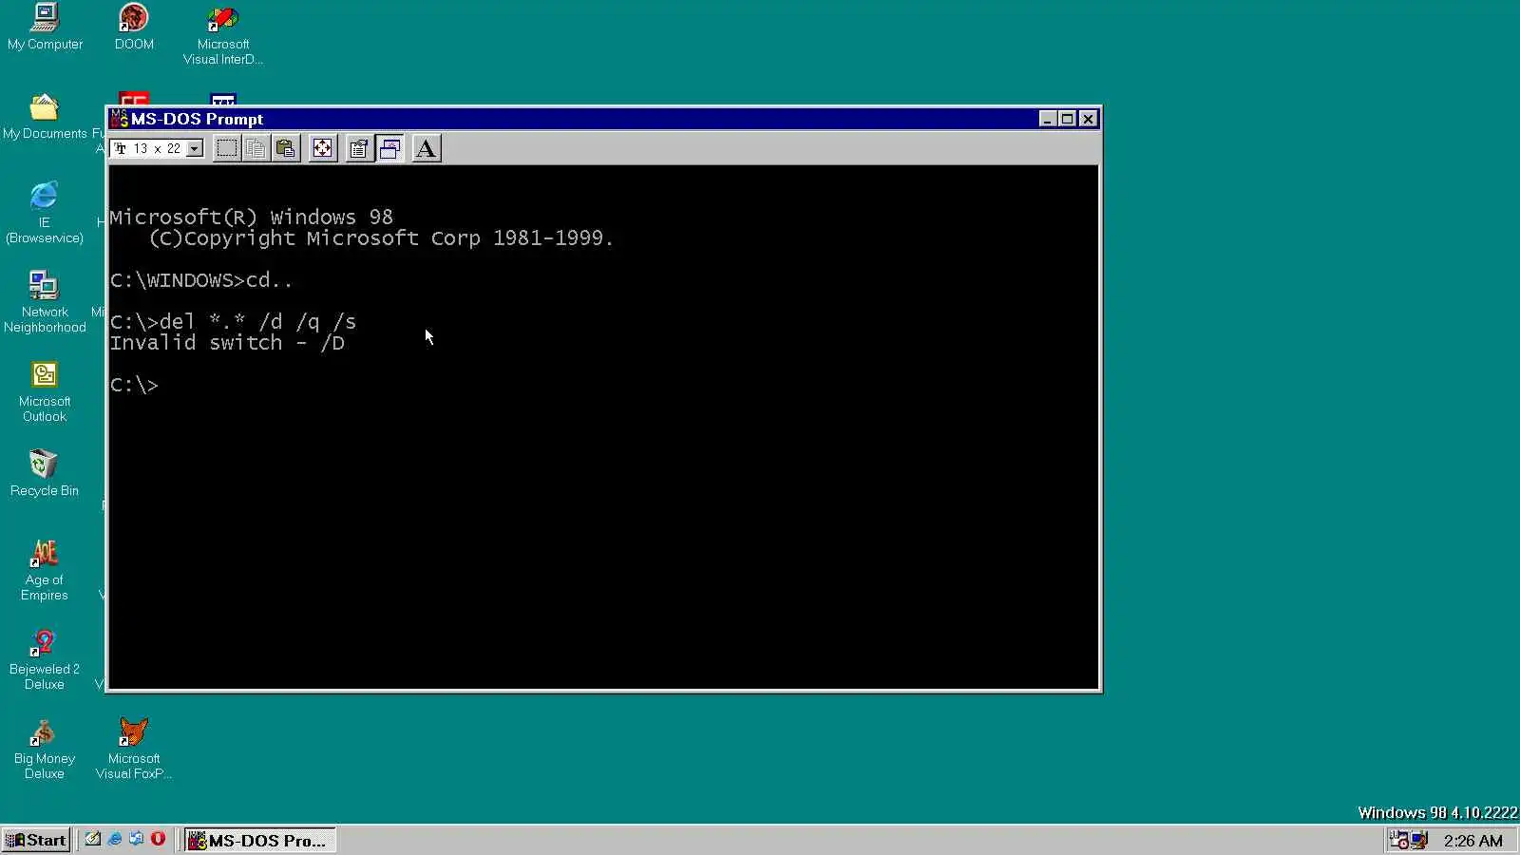Click the 'Invalid switch - /D' line
Screen dimensions: 1520x855
(227, 343)
